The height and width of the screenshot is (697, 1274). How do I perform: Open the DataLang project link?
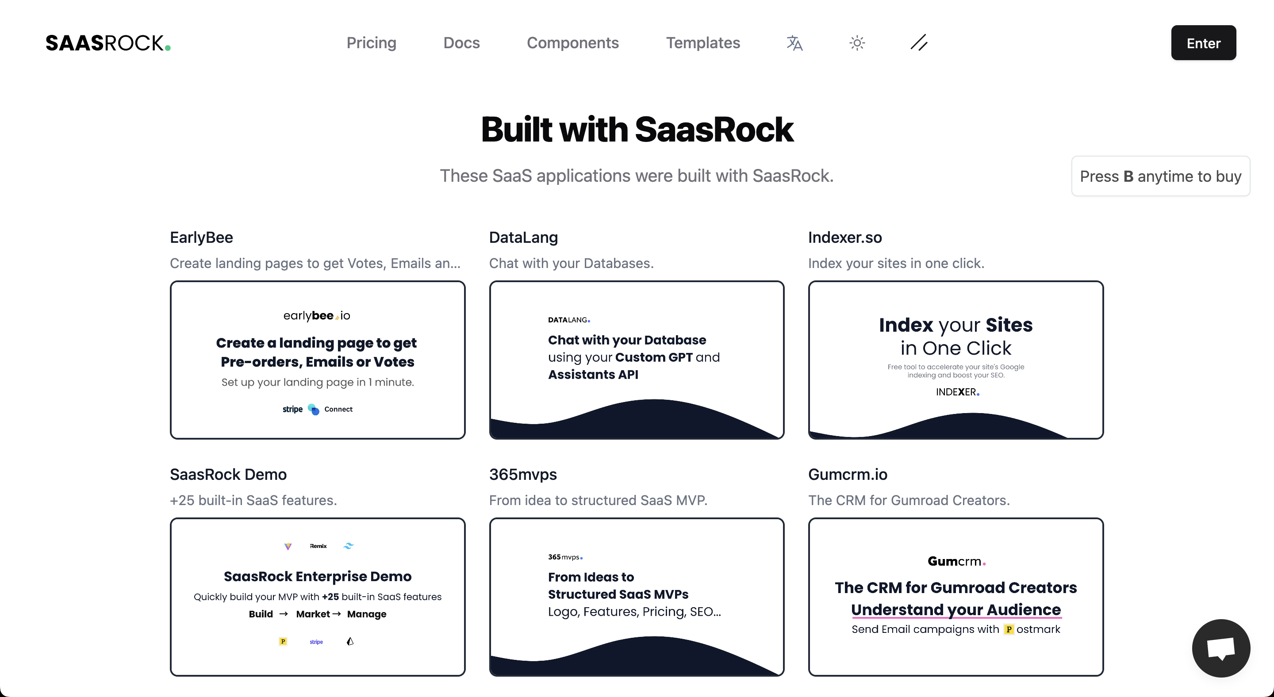pos(523,237)
